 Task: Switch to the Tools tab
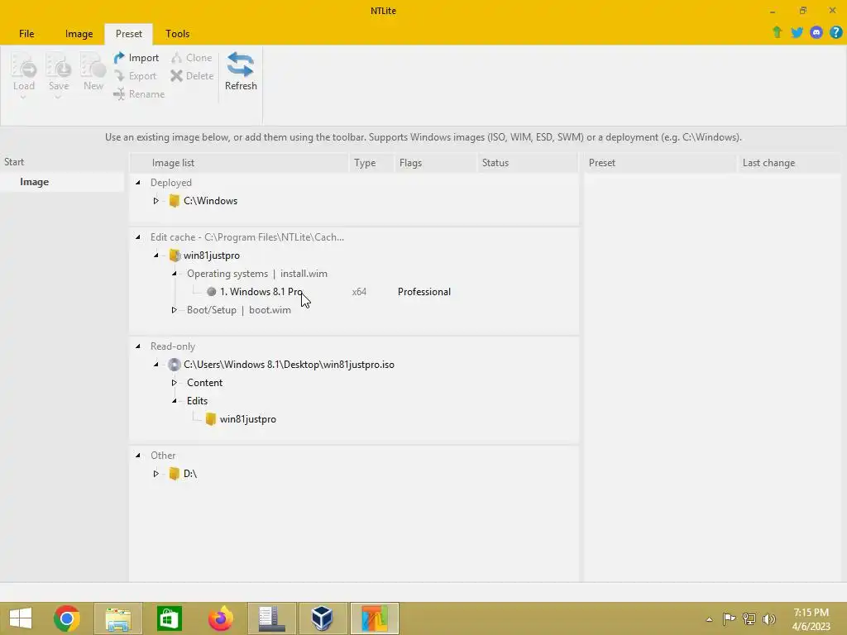(x=177, y=33)
